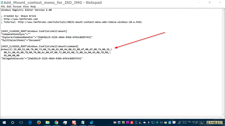Open the blue cube app on taskbar
Image resolution: width=225 pixels, height=126 pixels.
(91, 123)
